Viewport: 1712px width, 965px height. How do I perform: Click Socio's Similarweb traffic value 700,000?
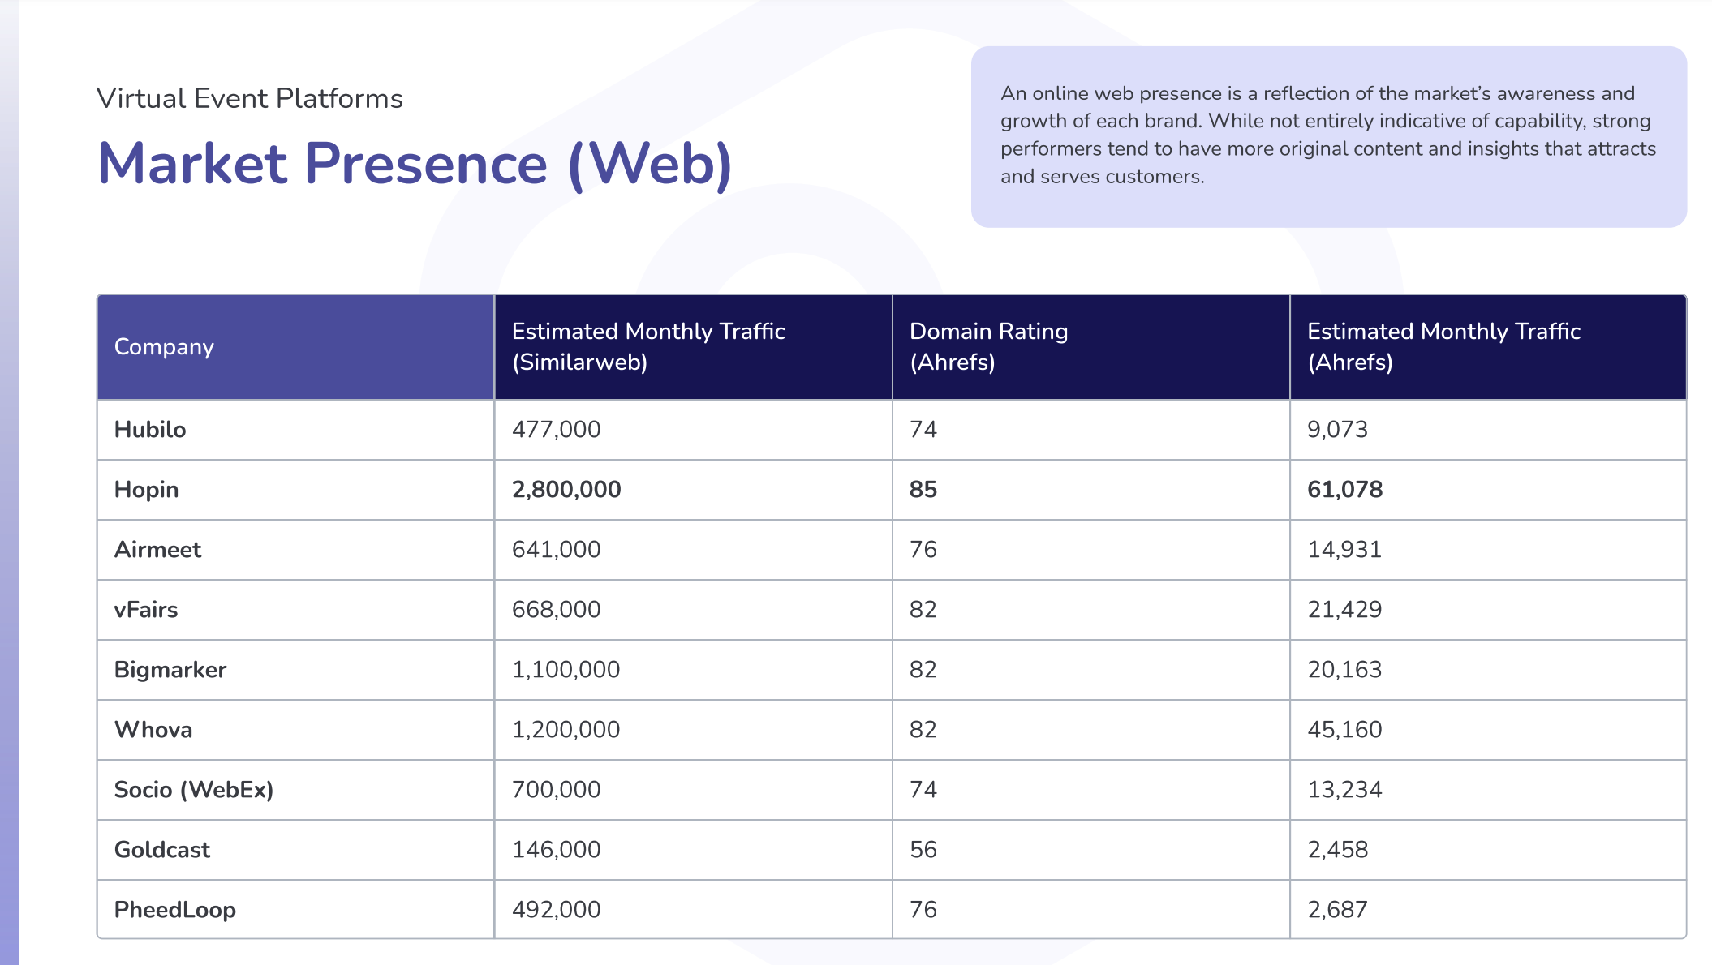tap(557, 790)
